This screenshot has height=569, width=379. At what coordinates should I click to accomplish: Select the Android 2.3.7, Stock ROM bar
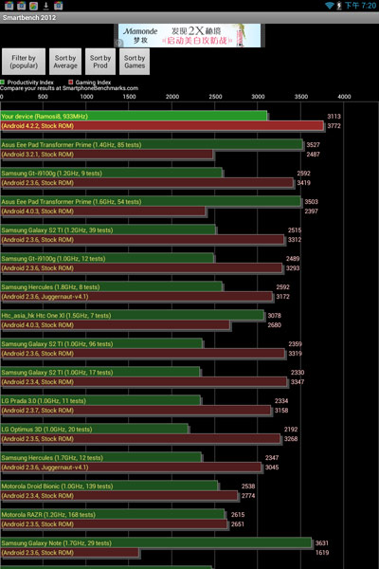(136, 410)
